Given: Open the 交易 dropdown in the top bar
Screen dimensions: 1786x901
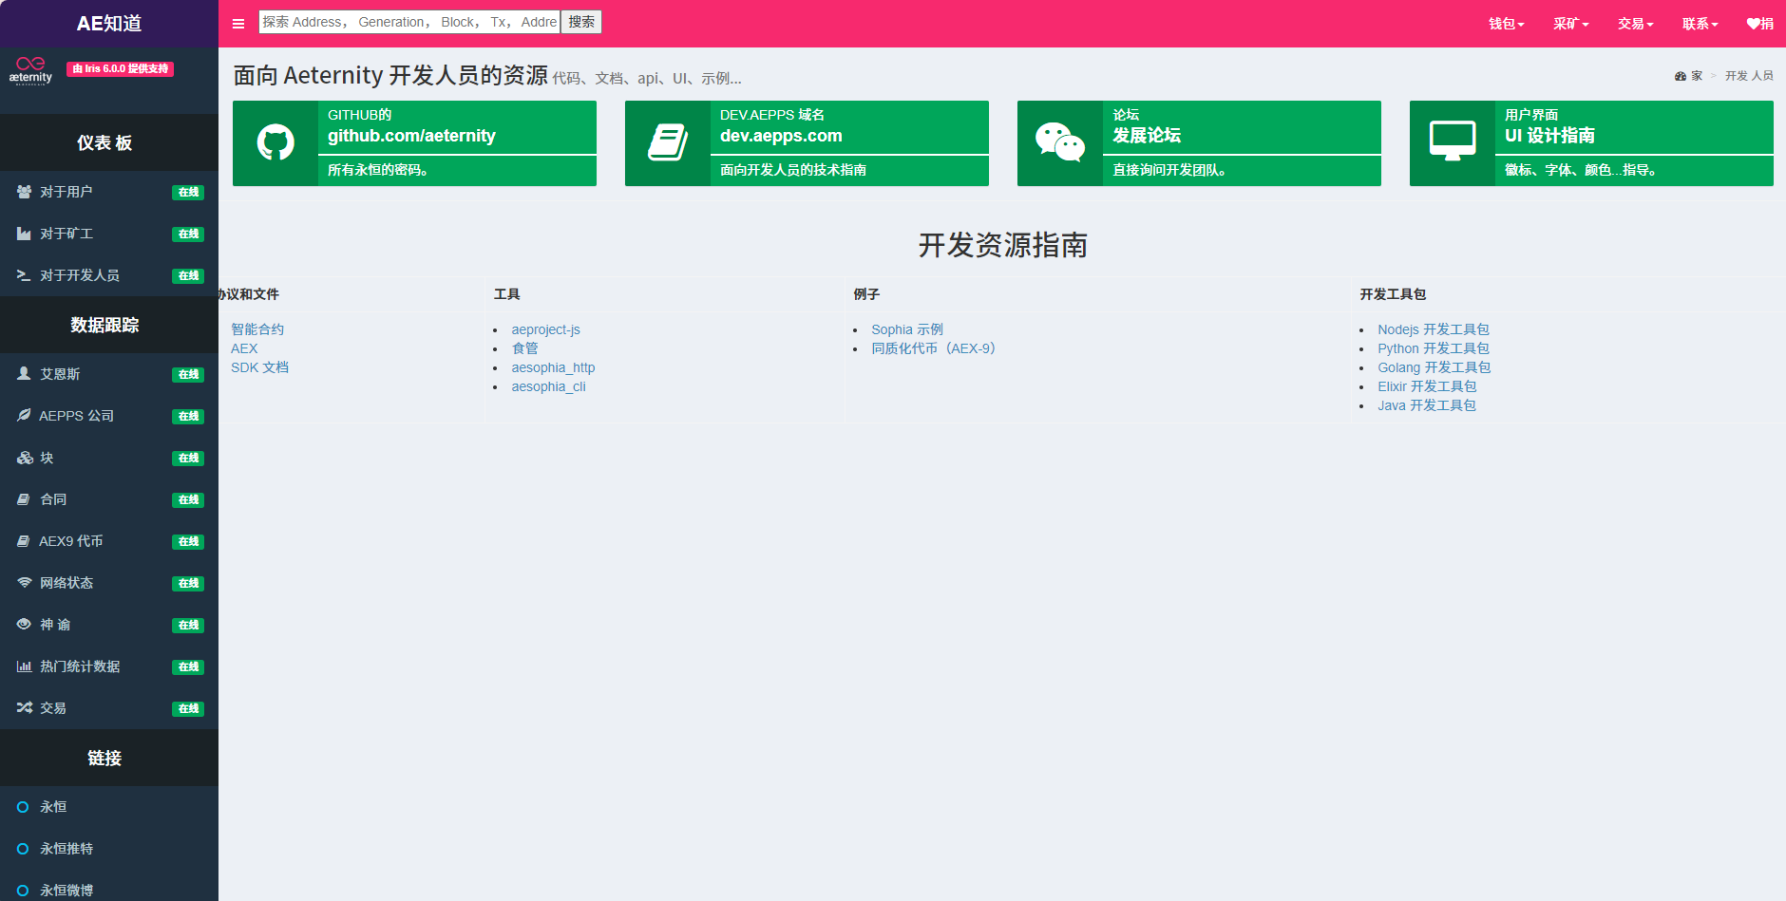Looking at the screenshot, I should (1635, 24).
